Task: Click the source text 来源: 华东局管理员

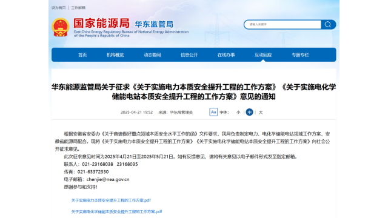Action: pos(175,112)
